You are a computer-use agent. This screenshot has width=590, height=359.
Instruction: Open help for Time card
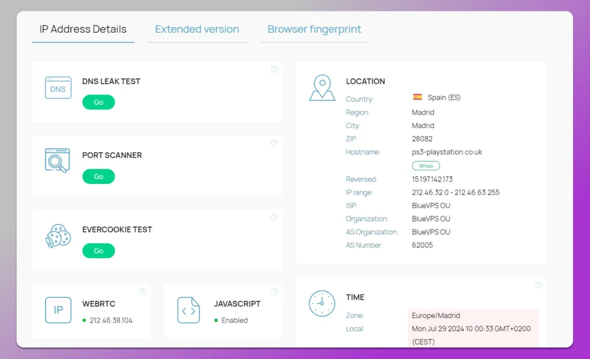(x=538, y=285)
